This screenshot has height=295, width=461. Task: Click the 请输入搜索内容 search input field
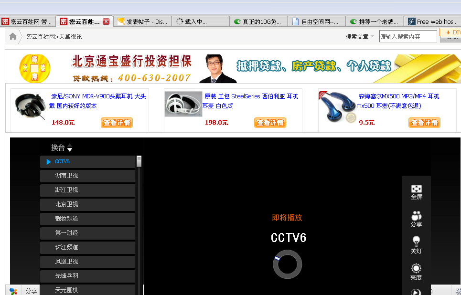[408, 36]
